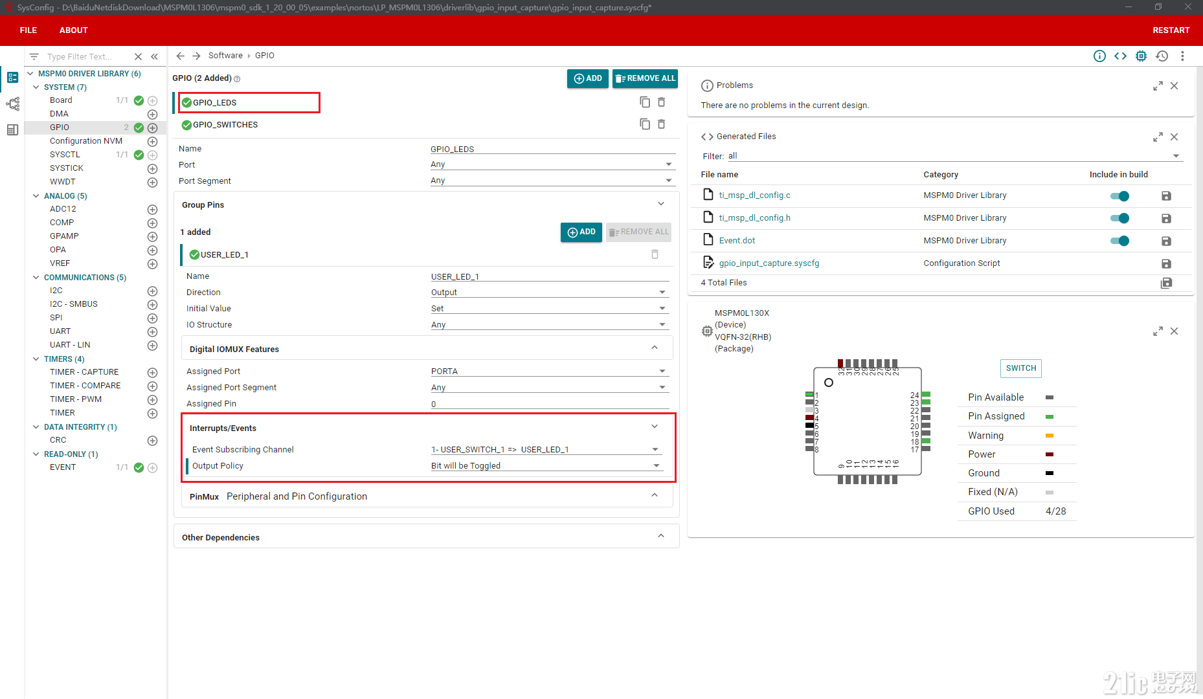Toggle include in build for ti_msp_dl_config.c

(1119, 196)
